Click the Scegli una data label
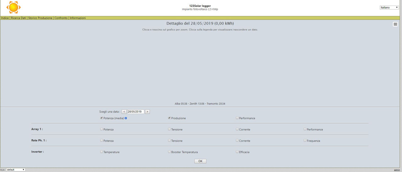Viewport: 402px width, 172px height. point(110,112)
